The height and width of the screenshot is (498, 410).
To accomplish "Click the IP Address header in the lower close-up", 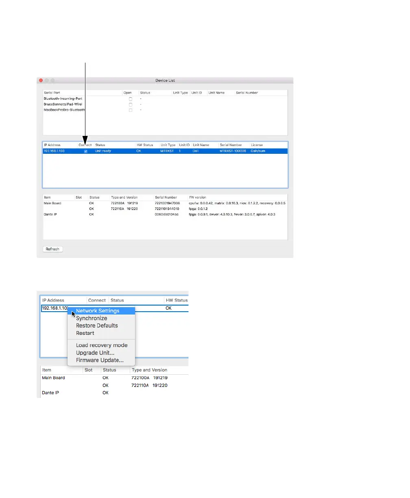I will click(53, 300).
